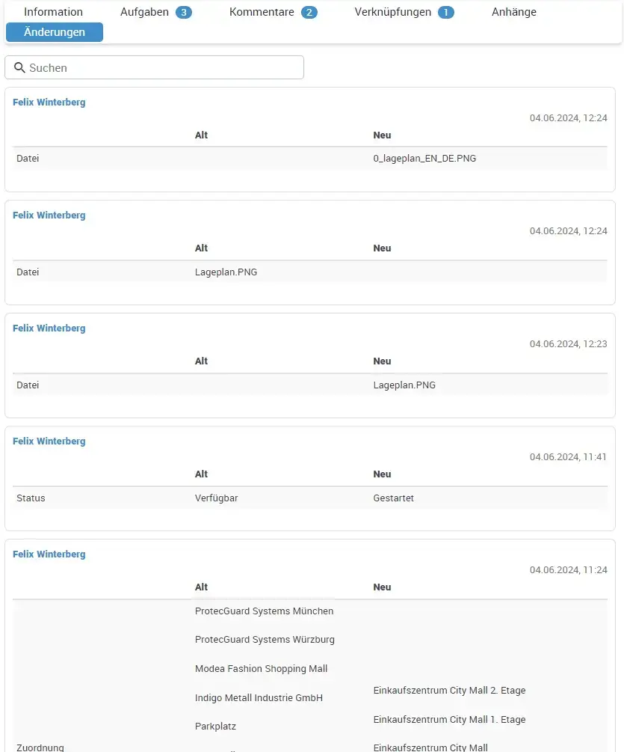Click the new status value Gestartet
624x752 pixels.
click(x=393, y=498)
